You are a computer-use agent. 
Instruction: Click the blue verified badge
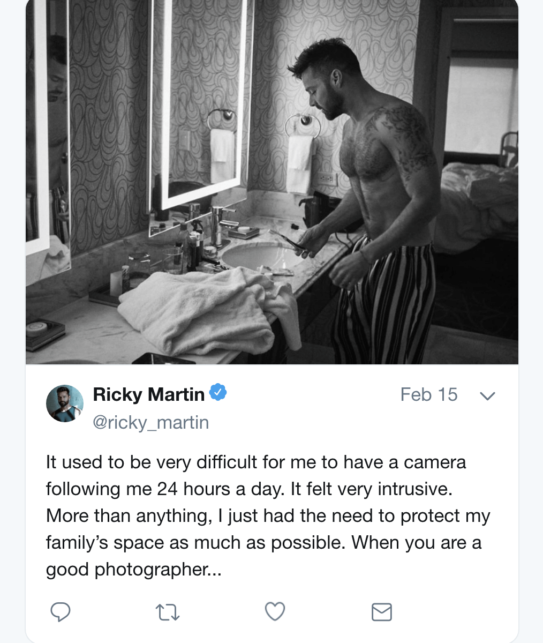pos(218,393)
